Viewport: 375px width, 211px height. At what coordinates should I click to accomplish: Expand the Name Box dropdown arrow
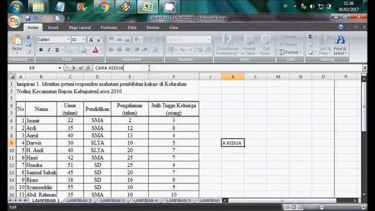click(59, 68)
